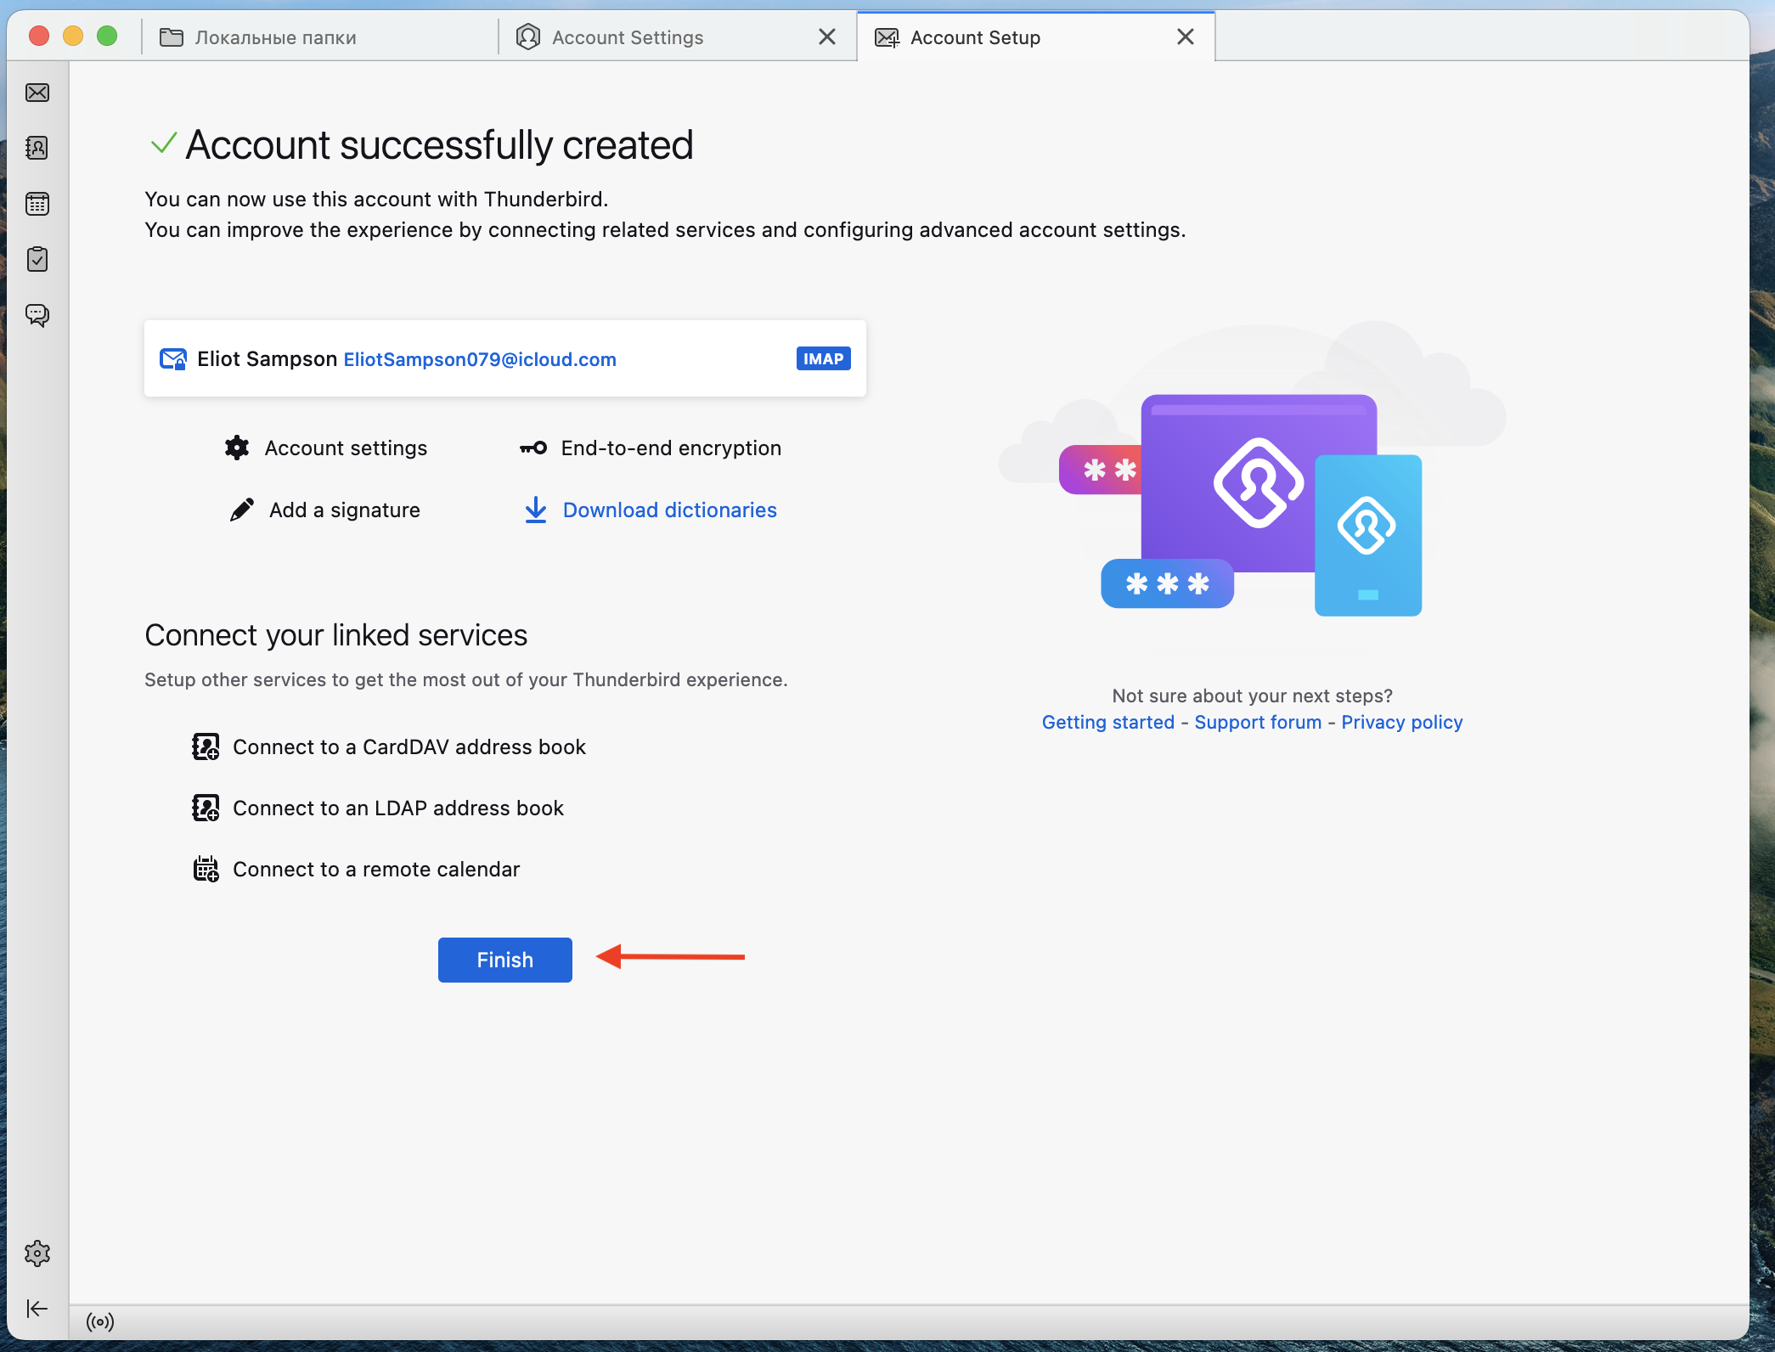This screenshot has height=1352, width=1775.
Task: Open Settings gear in sidebar
Action: 37,1253
